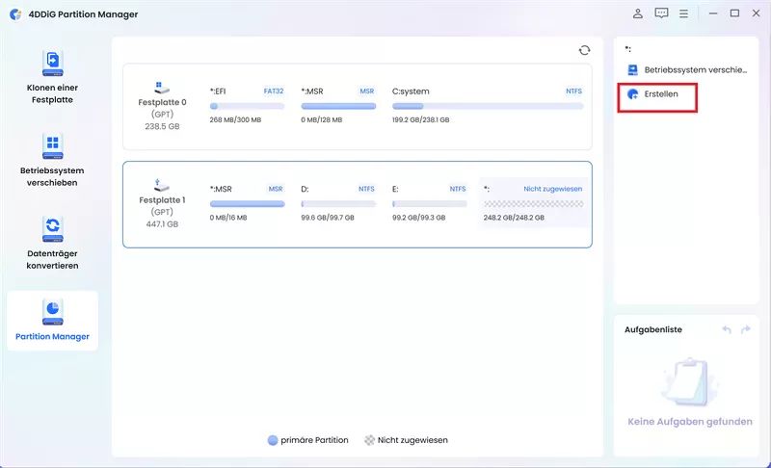Click the empty task list clipboard icon
This screenshot has width=771, height=468.
point(689,382)
